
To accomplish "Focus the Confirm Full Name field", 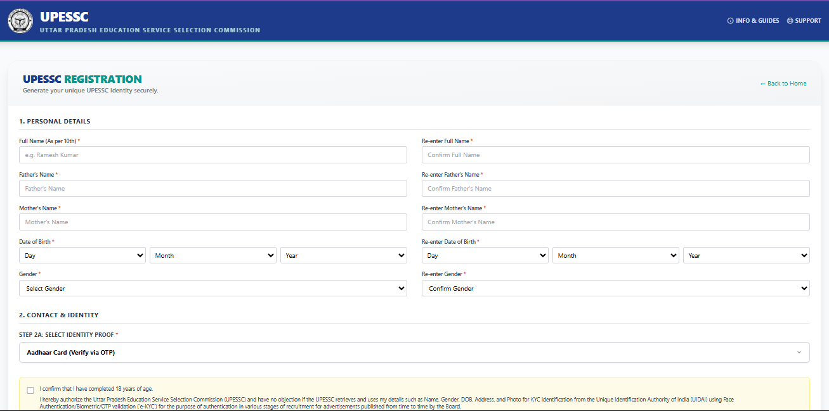I will point(615,155).
